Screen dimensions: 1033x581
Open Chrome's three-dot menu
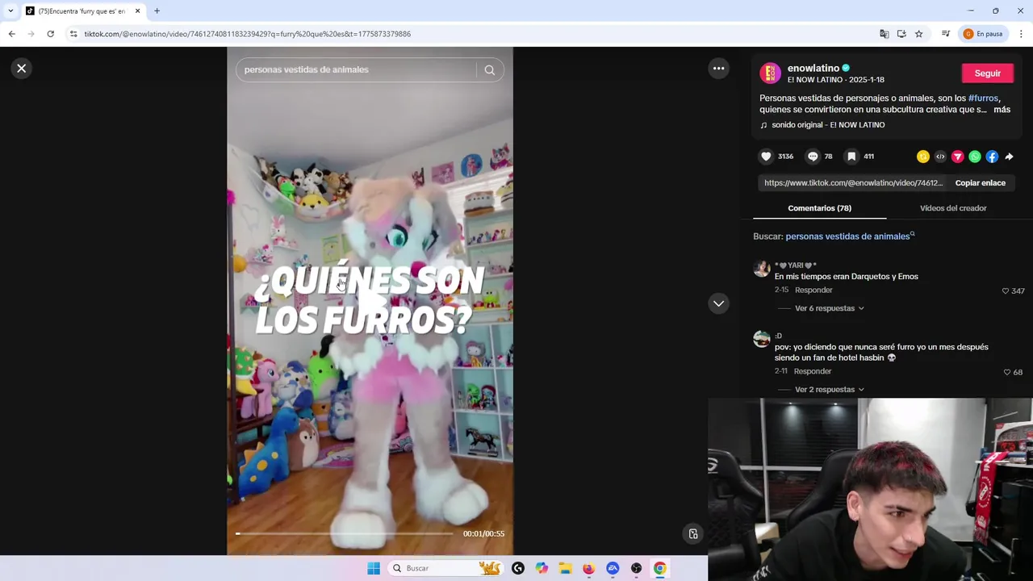click(1021, 34)
